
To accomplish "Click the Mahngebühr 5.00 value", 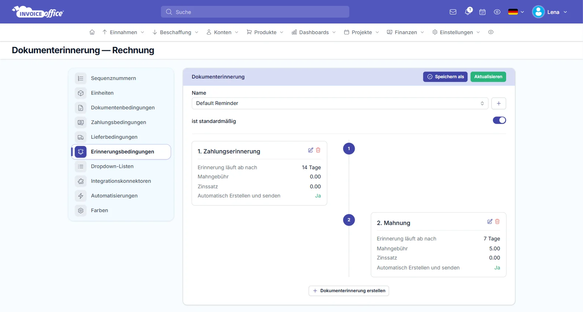I will point(494,248).
